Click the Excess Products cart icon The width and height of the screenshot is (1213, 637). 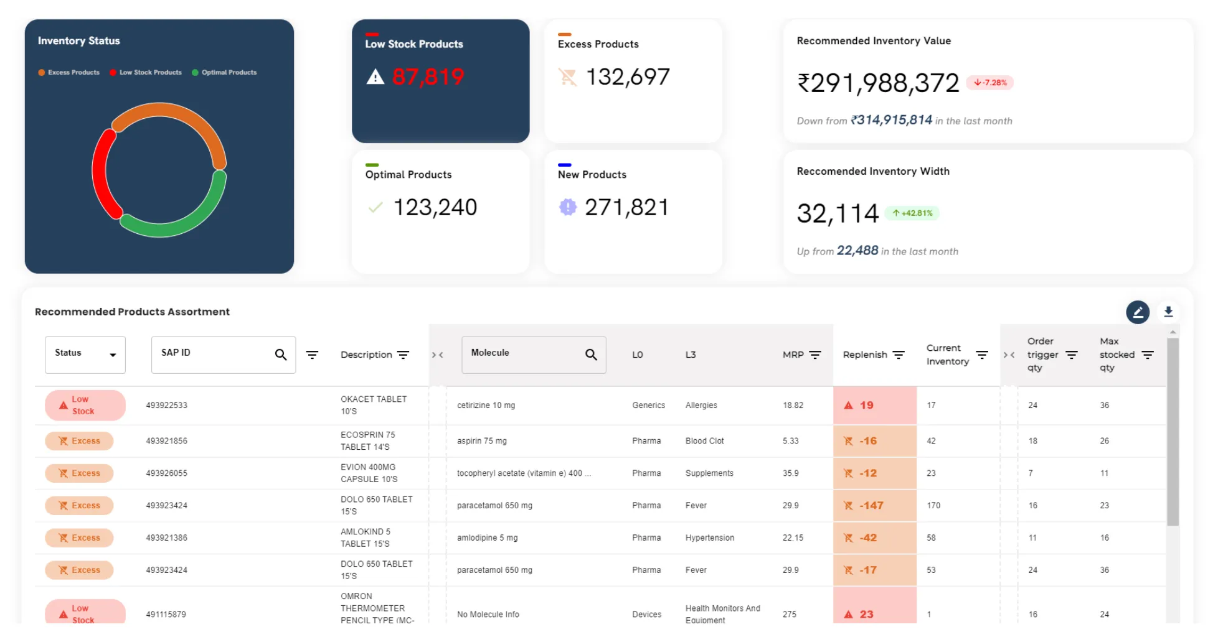tap(567, 77)
